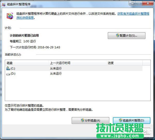Click shield icon on 磁盘碎片整理 button
The width and height of the screenshot is (155, 140).
pos(120,120)
